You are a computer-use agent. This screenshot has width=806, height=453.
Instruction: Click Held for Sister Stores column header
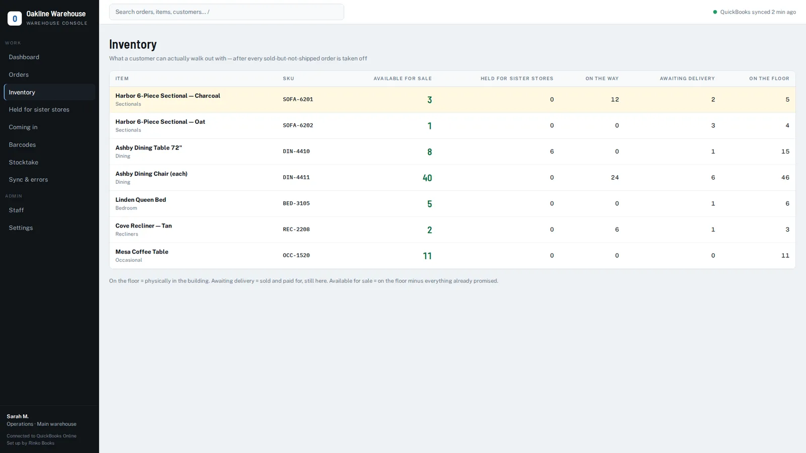(517, 79)
